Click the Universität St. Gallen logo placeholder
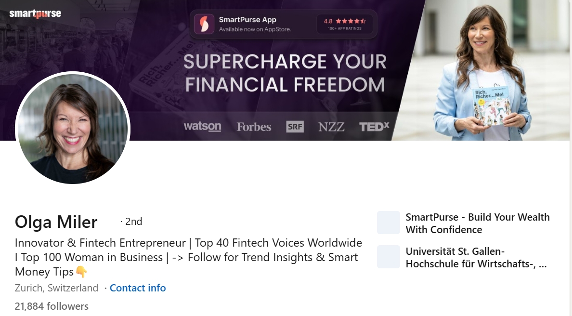572x316 pixels. [389, 257]
